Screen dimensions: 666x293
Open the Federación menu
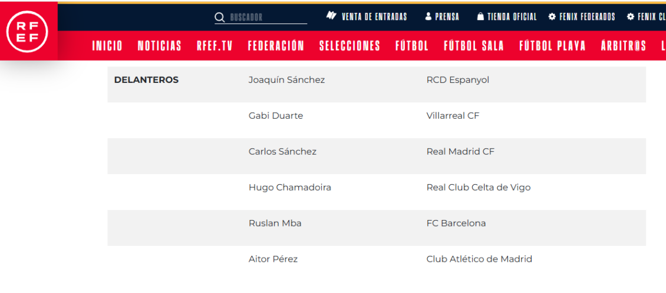(276, 46)
